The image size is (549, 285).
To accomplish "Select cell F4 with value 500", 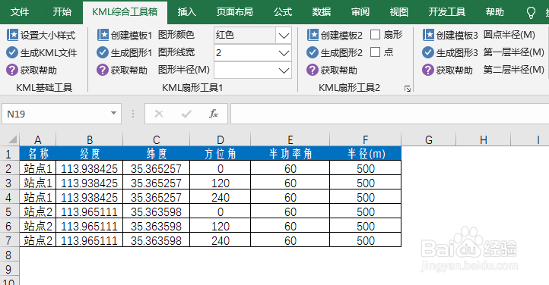I will [x=366, y=197].
